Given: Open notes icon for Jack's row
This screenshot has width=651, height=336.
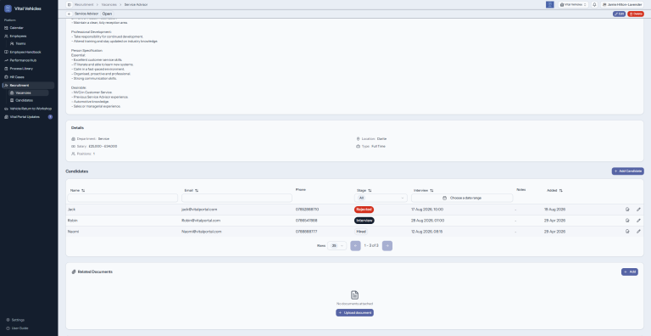Looking at the screenshot, I should pyautogui.click(x=627, y=210).
